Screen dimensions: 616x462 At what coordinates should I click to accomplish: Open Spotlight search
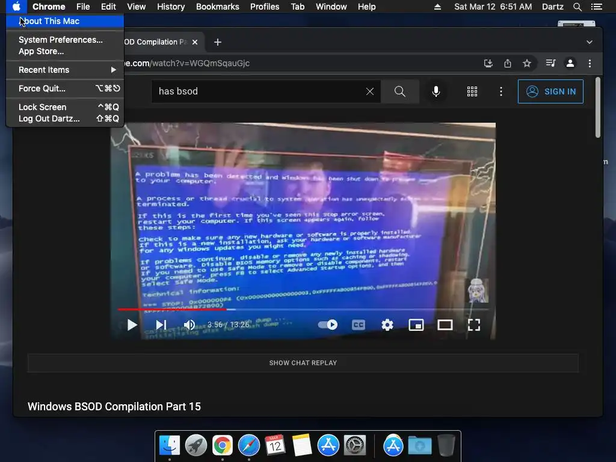click(x=577, y=7)
